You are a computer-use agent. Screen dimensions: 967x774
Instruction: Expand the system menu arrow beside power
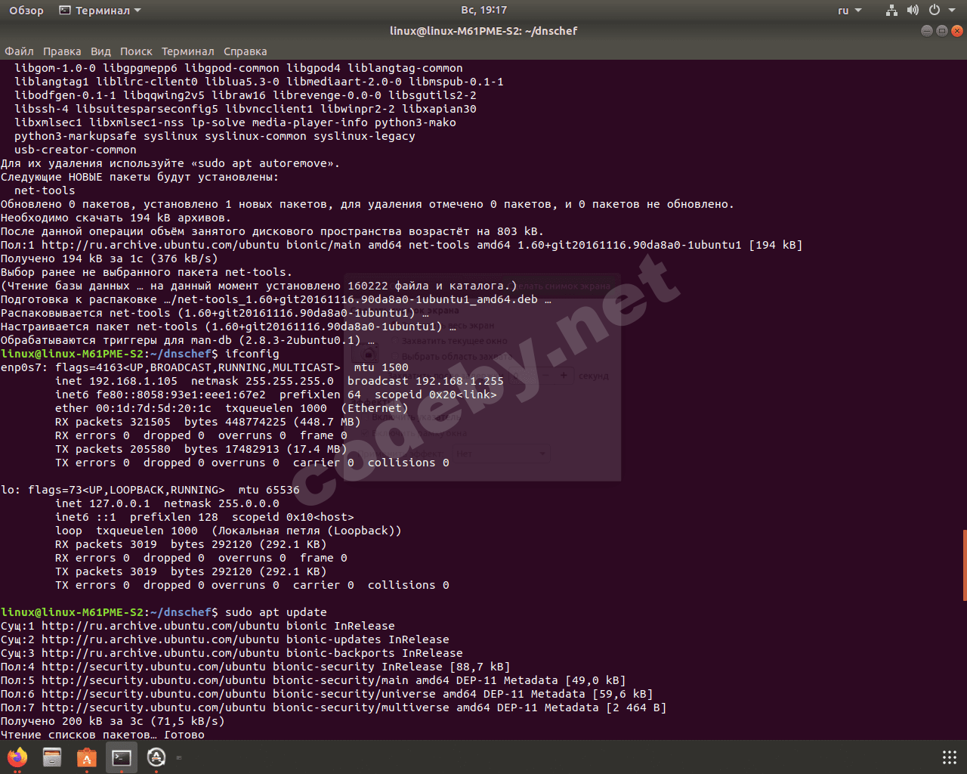952,11
